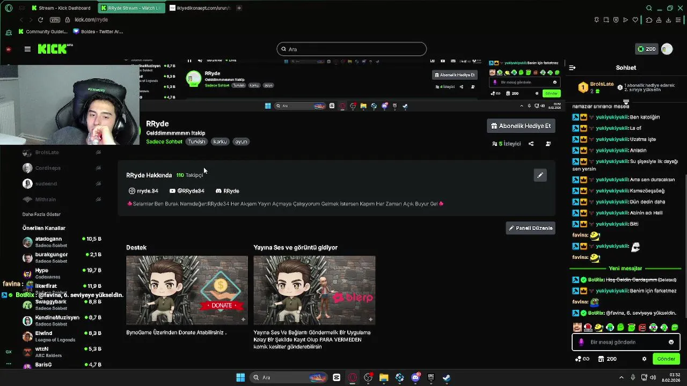Screen dimensions: 687x386
Task: Click the browser search magnifier icon in title bar
Action: click(x=649, y=8)
